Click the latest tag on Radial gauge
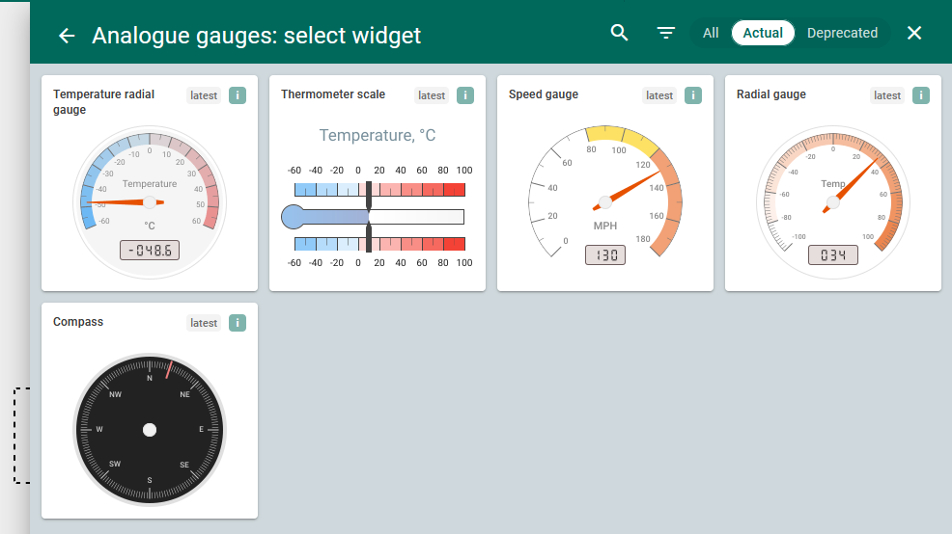Viewport: 952px width, 534px height. pyautogui.click(x=887, y=95)
